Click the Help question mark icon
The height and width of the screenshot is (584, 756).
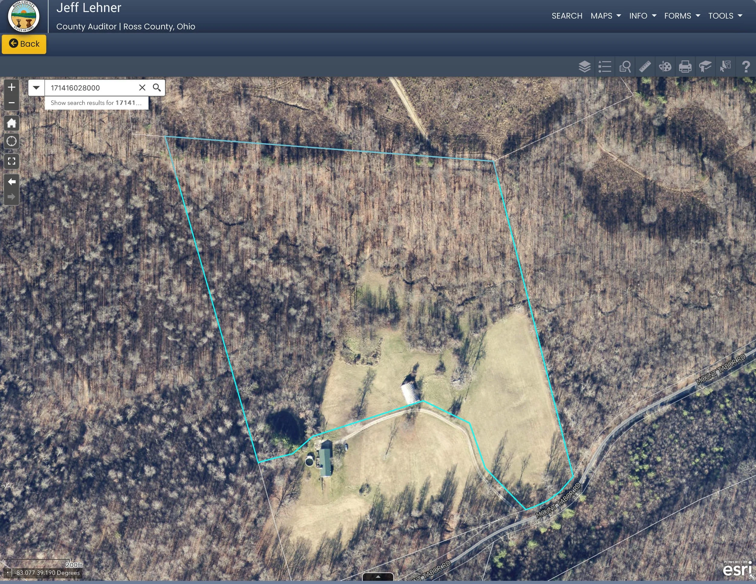[746, 67]
